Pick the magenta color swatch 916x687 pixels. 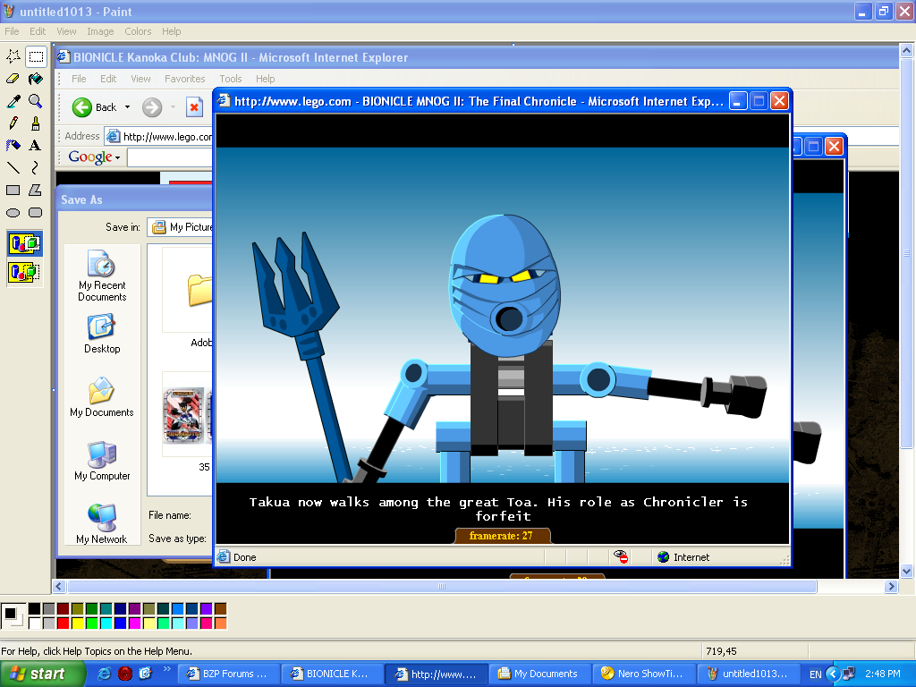point(134,623)
